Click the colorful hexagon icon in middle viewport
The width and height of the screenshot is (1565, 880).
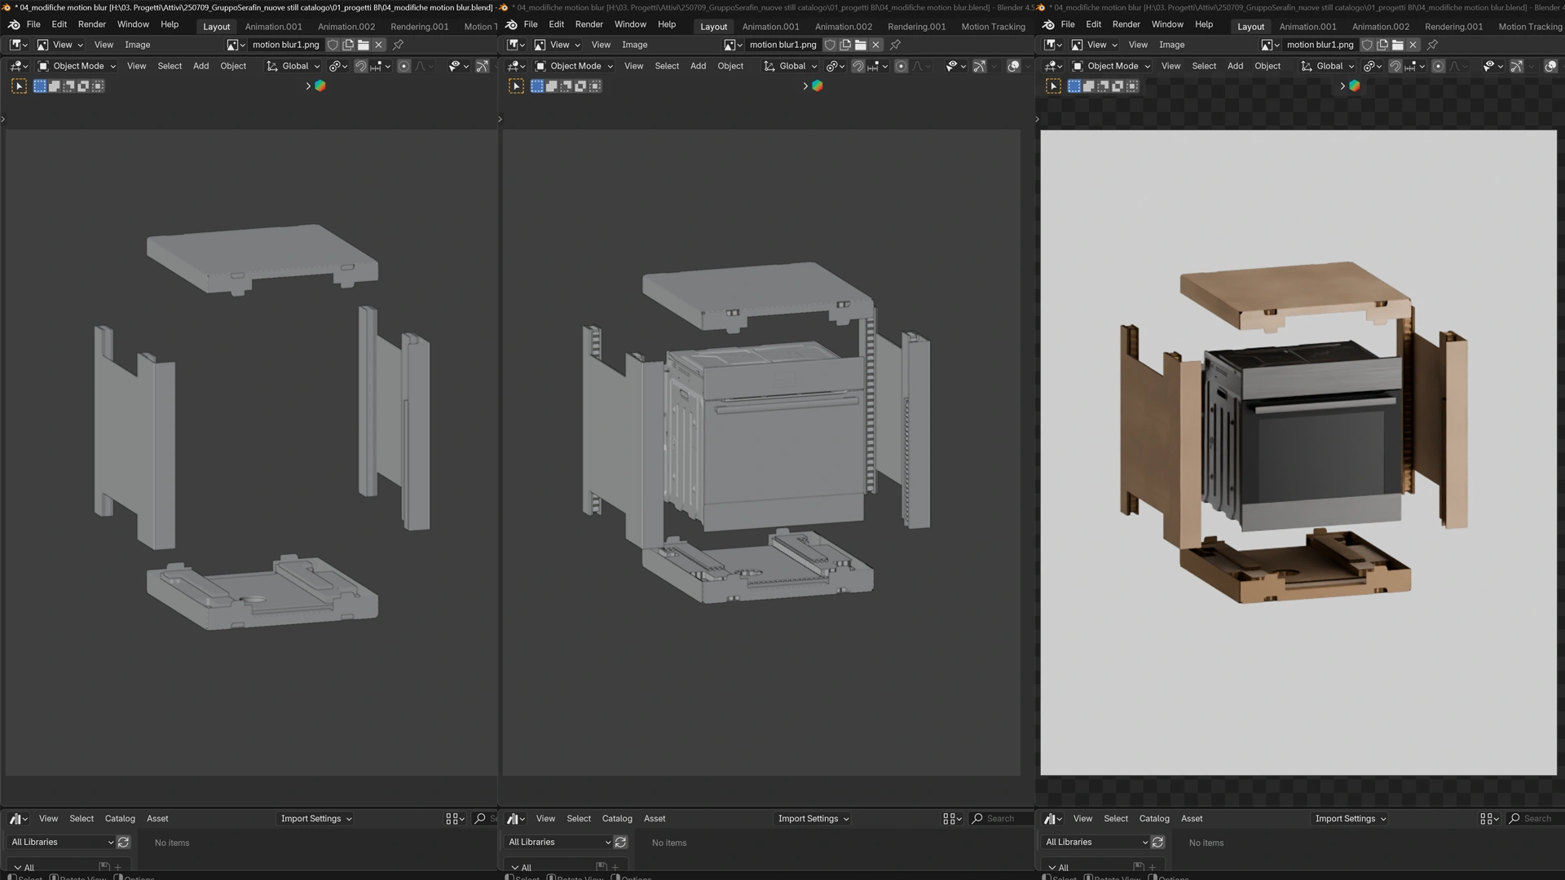tap(817, 86)
